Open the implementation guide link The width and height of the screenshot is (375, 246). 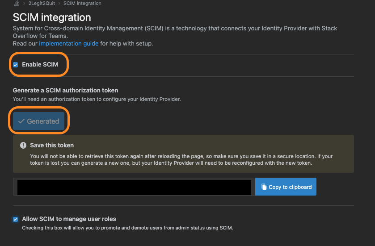tap(68, 43)
